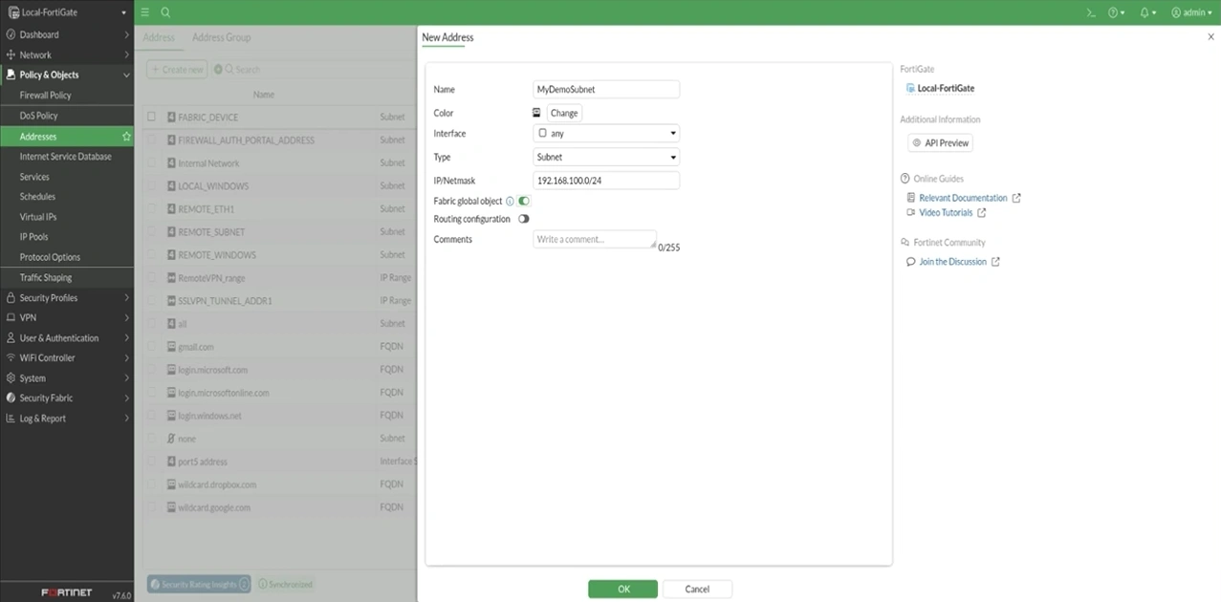Expand the System menu chevron

[x=126, y=377]
